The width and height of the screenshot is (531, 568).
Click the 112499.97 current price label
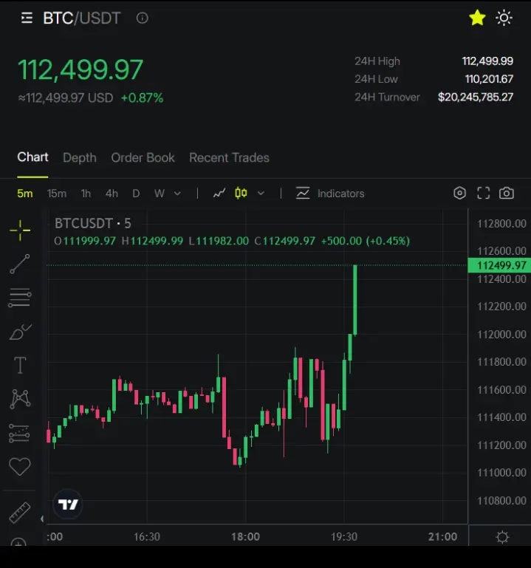[499, 265]
